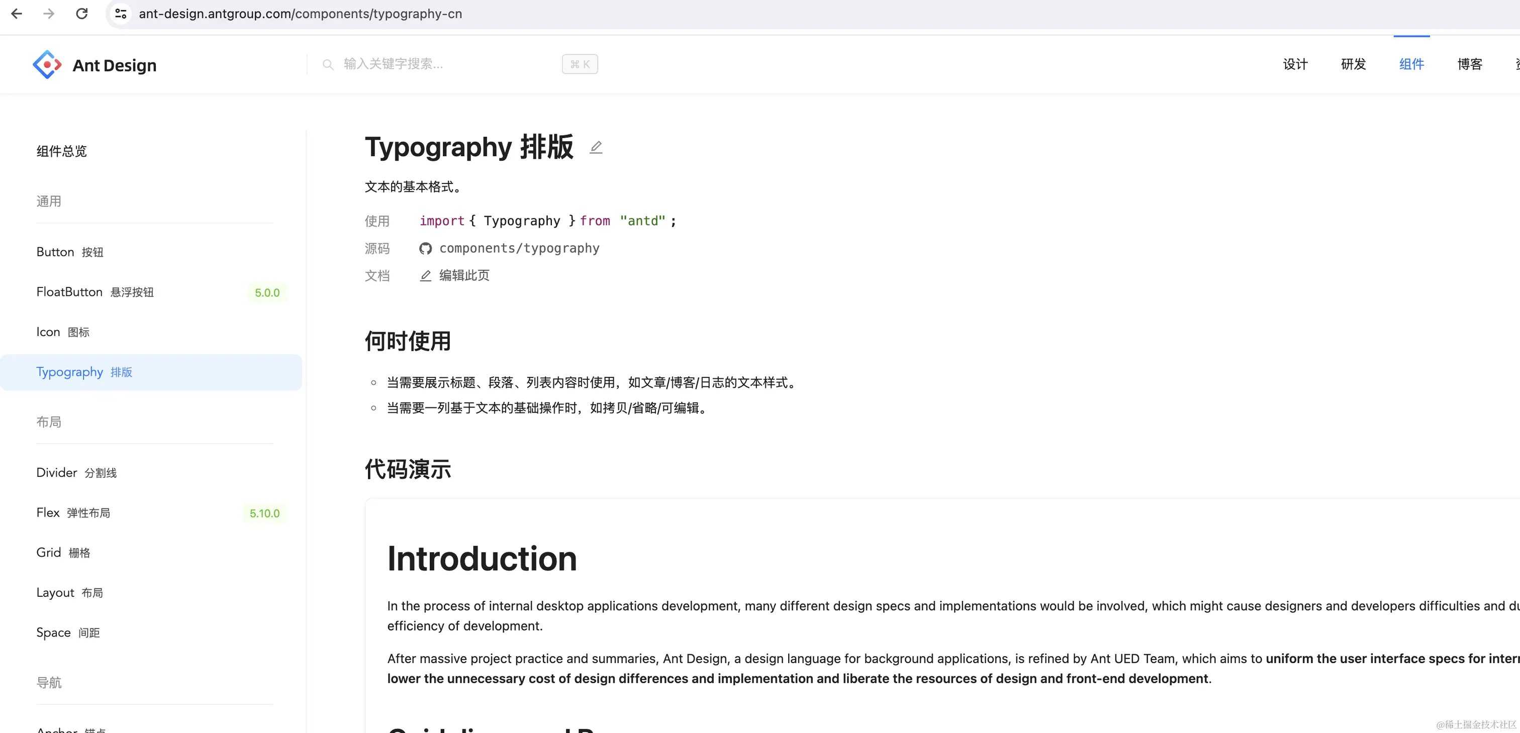Click the 编辑此页 link
1520x733 pixels.
click(464, 275)
